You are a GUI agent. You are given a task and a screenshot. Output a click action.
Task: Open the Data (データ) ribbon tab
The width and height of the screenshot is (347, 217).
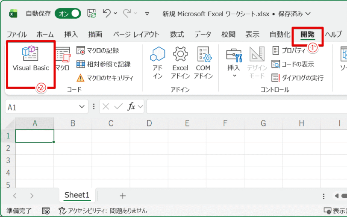coord(203,35)
